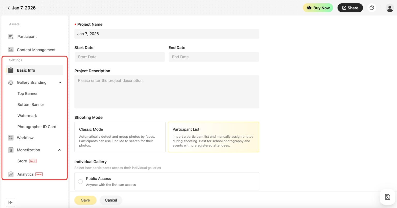
Task: Click the Monetization dollar icon
Action: pos(11,150)
